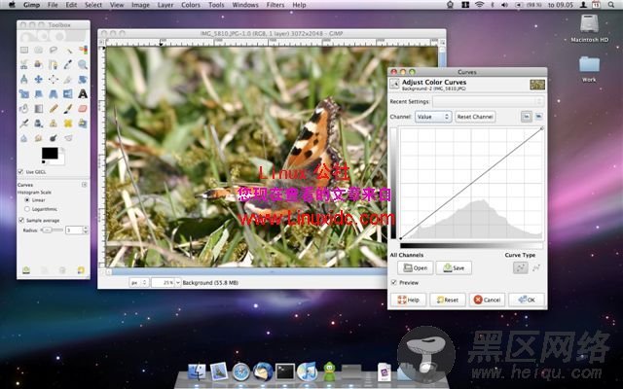Select the Perspective tool
This screenshot has height=389, width=623.
pyautogui.click(x=54, y=94)
